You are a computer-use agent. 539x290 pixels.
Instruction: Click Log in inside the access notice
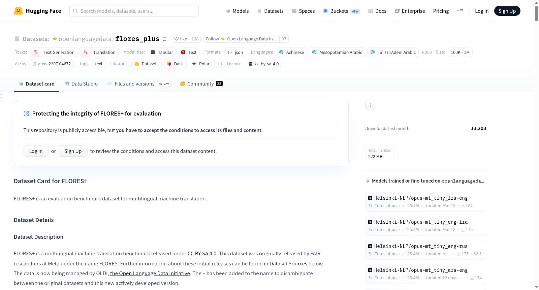36,151
